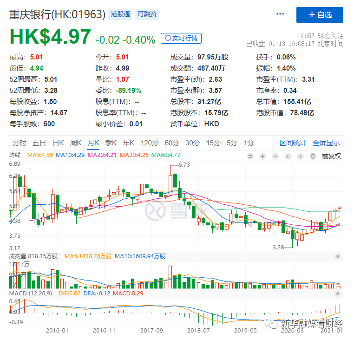The image size is (354, 339).
Task: Click the MA10:4.29 moving average label
Action: pos(70,155)
